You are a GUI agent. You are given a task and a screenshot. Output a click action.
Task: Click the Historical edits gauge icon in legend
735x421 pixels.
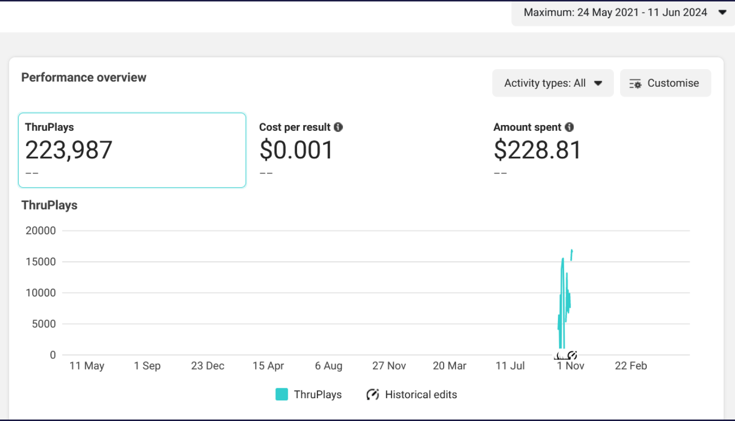coord(372,395)
